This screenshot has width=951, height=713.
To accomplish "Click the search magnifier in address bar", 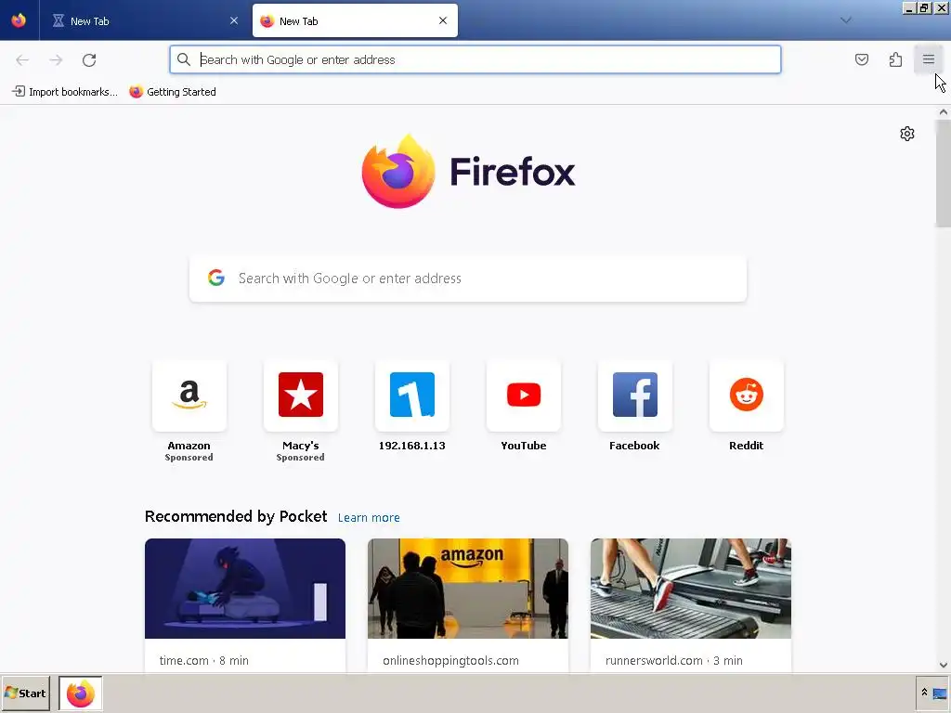I will tap(184, 59).
